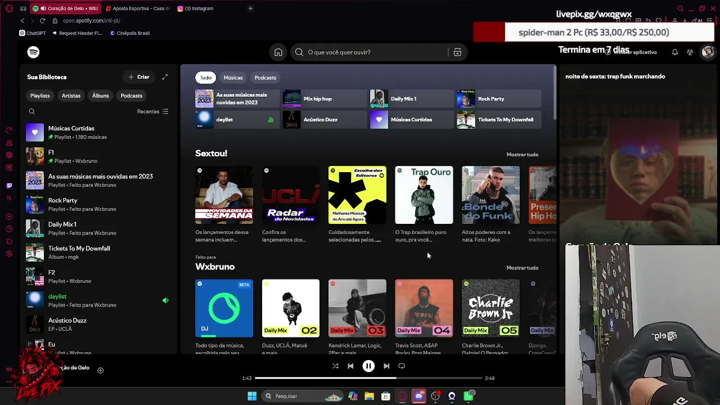Skip to the previous track
720x405 pixels.
350,366
